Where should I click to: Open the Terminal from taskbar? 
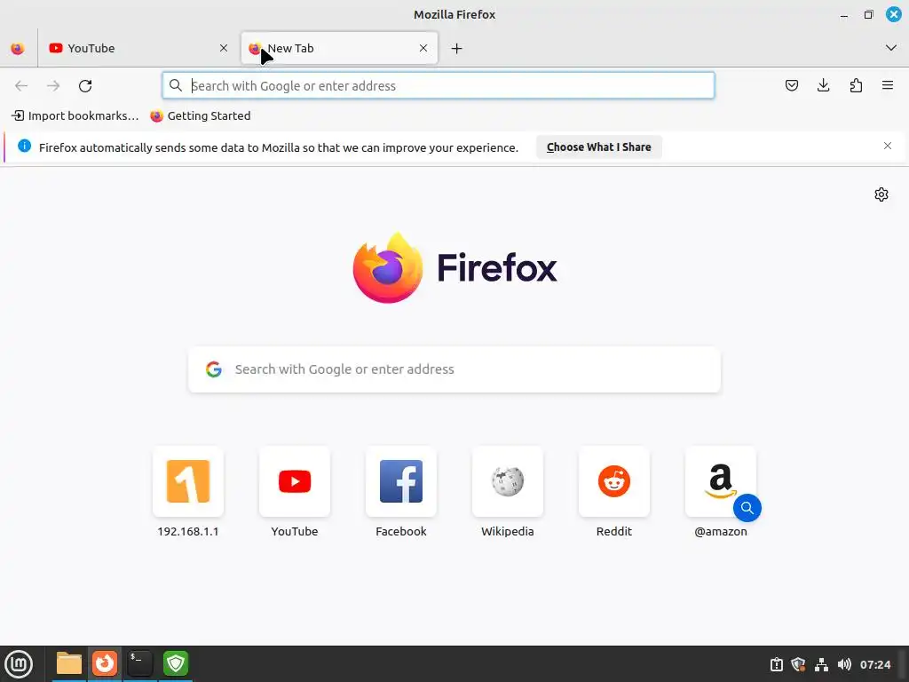139,663
